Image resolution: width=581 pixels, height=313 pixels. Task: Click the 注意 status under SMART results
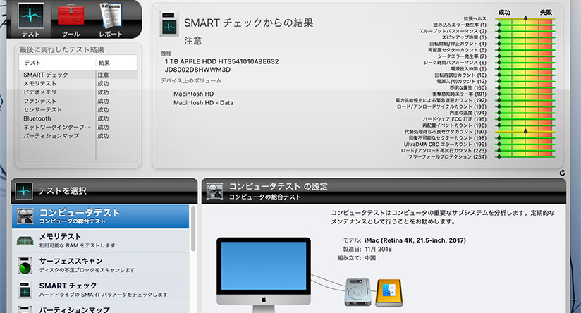pyautogui.click(x=193, y=41)
